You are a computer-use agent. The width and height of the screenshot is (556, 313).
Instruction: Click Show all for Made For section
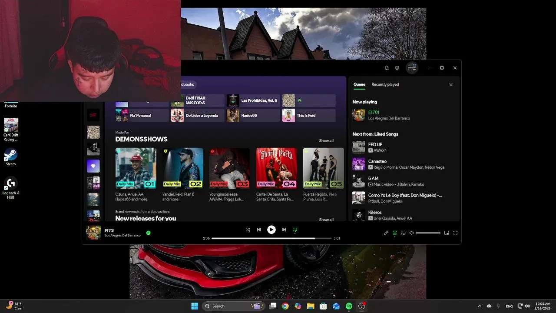[326, 141]
